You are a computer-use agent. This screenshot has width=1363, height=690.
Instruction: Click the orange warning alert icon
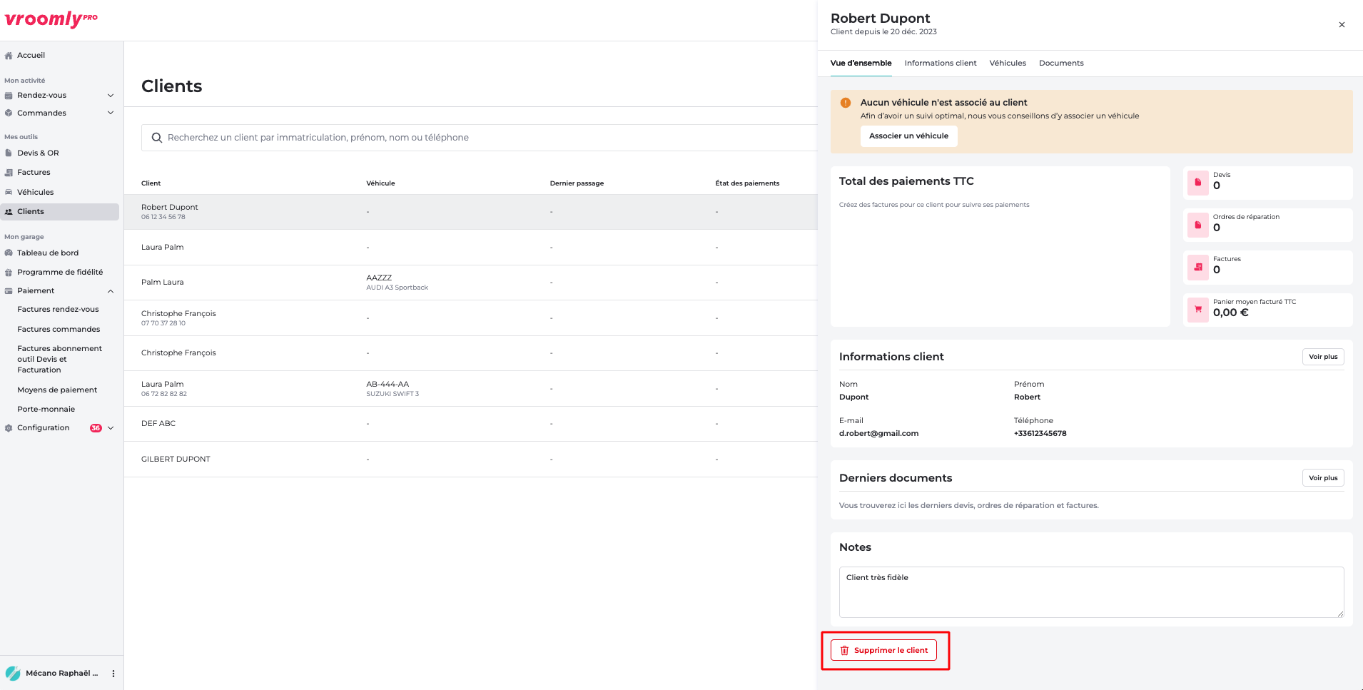pos(846,103)
